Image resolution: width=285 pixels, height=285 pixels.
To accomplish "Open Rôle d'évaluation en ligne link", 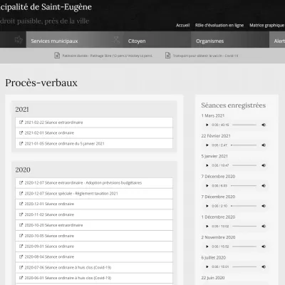I will 219,25.
